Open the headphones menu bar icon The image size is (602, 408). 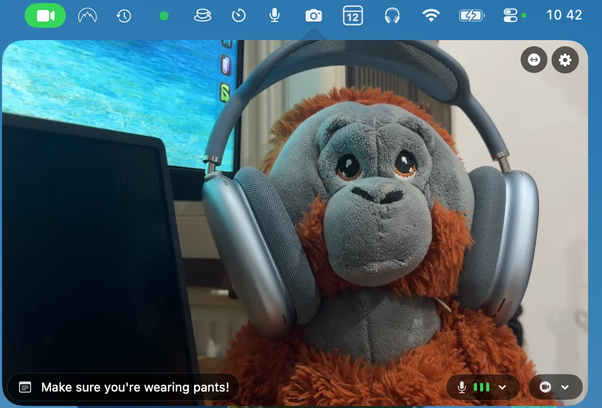tap(392, 16)
